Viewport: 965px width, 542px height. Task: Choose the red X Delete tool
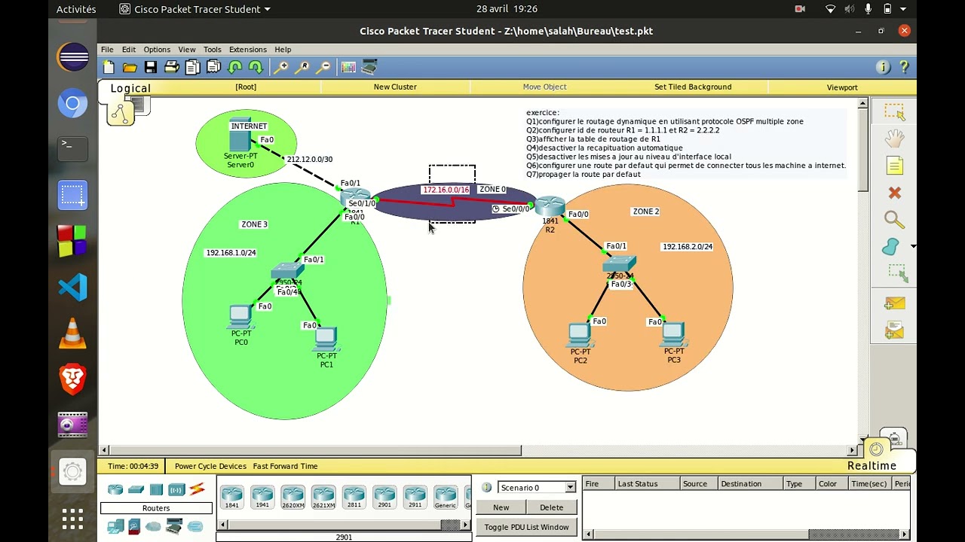[894, 193]
